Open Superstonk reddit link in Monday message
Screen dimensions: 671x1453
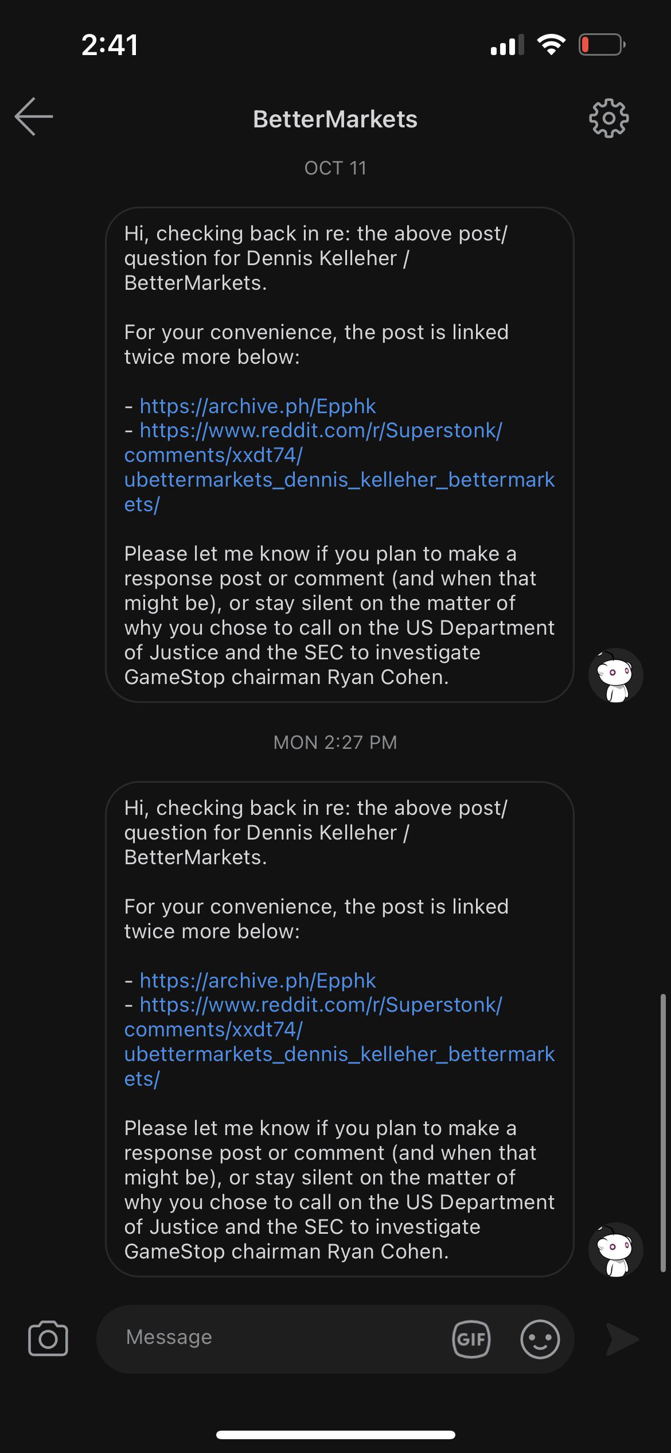(321, 1030)
